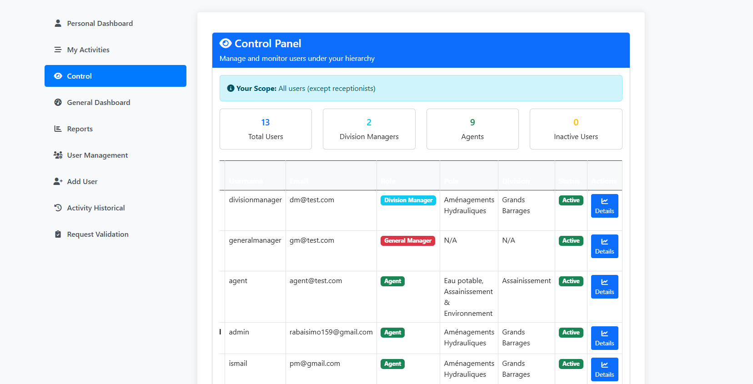View Details for generalmanager row
Screen dimensions: 753x384
604,246
